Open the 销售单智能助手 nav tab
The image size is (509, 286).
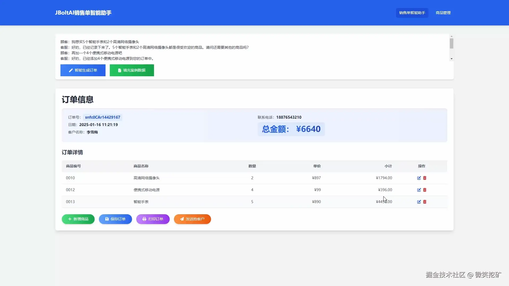(412, 13)
